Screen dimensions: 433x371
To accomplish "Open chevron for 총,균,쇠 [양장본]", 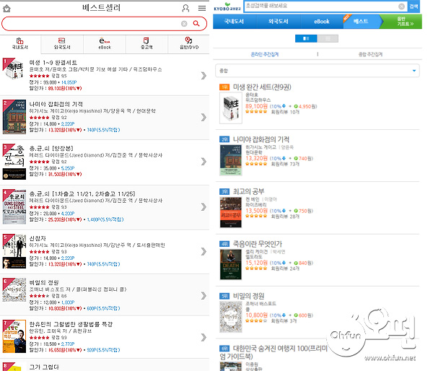I will tap(204, 162).
